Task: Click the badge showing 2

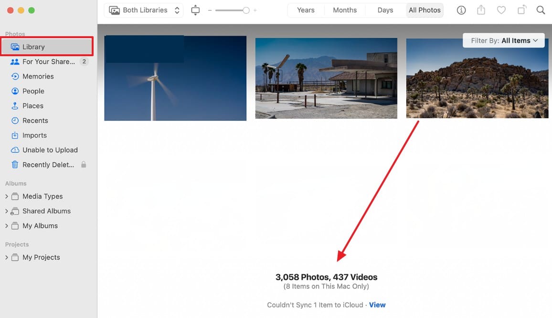Action: point(84,61)
